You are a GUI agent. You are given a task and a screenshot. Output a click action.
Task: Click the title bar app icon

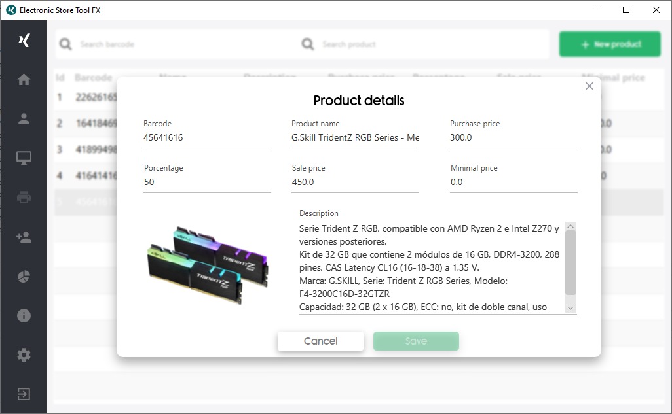click(11, 10)
